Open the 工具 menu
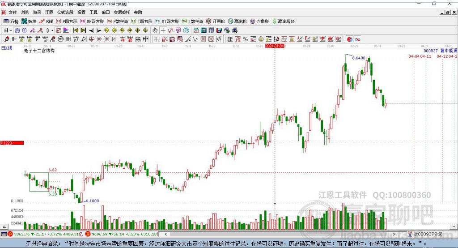 click(x=93, y=12)
